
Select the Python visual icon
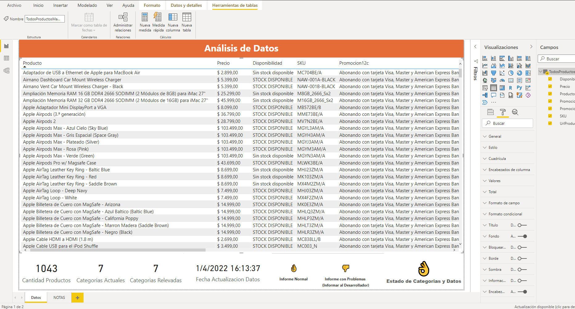click(x=519, y=88)
